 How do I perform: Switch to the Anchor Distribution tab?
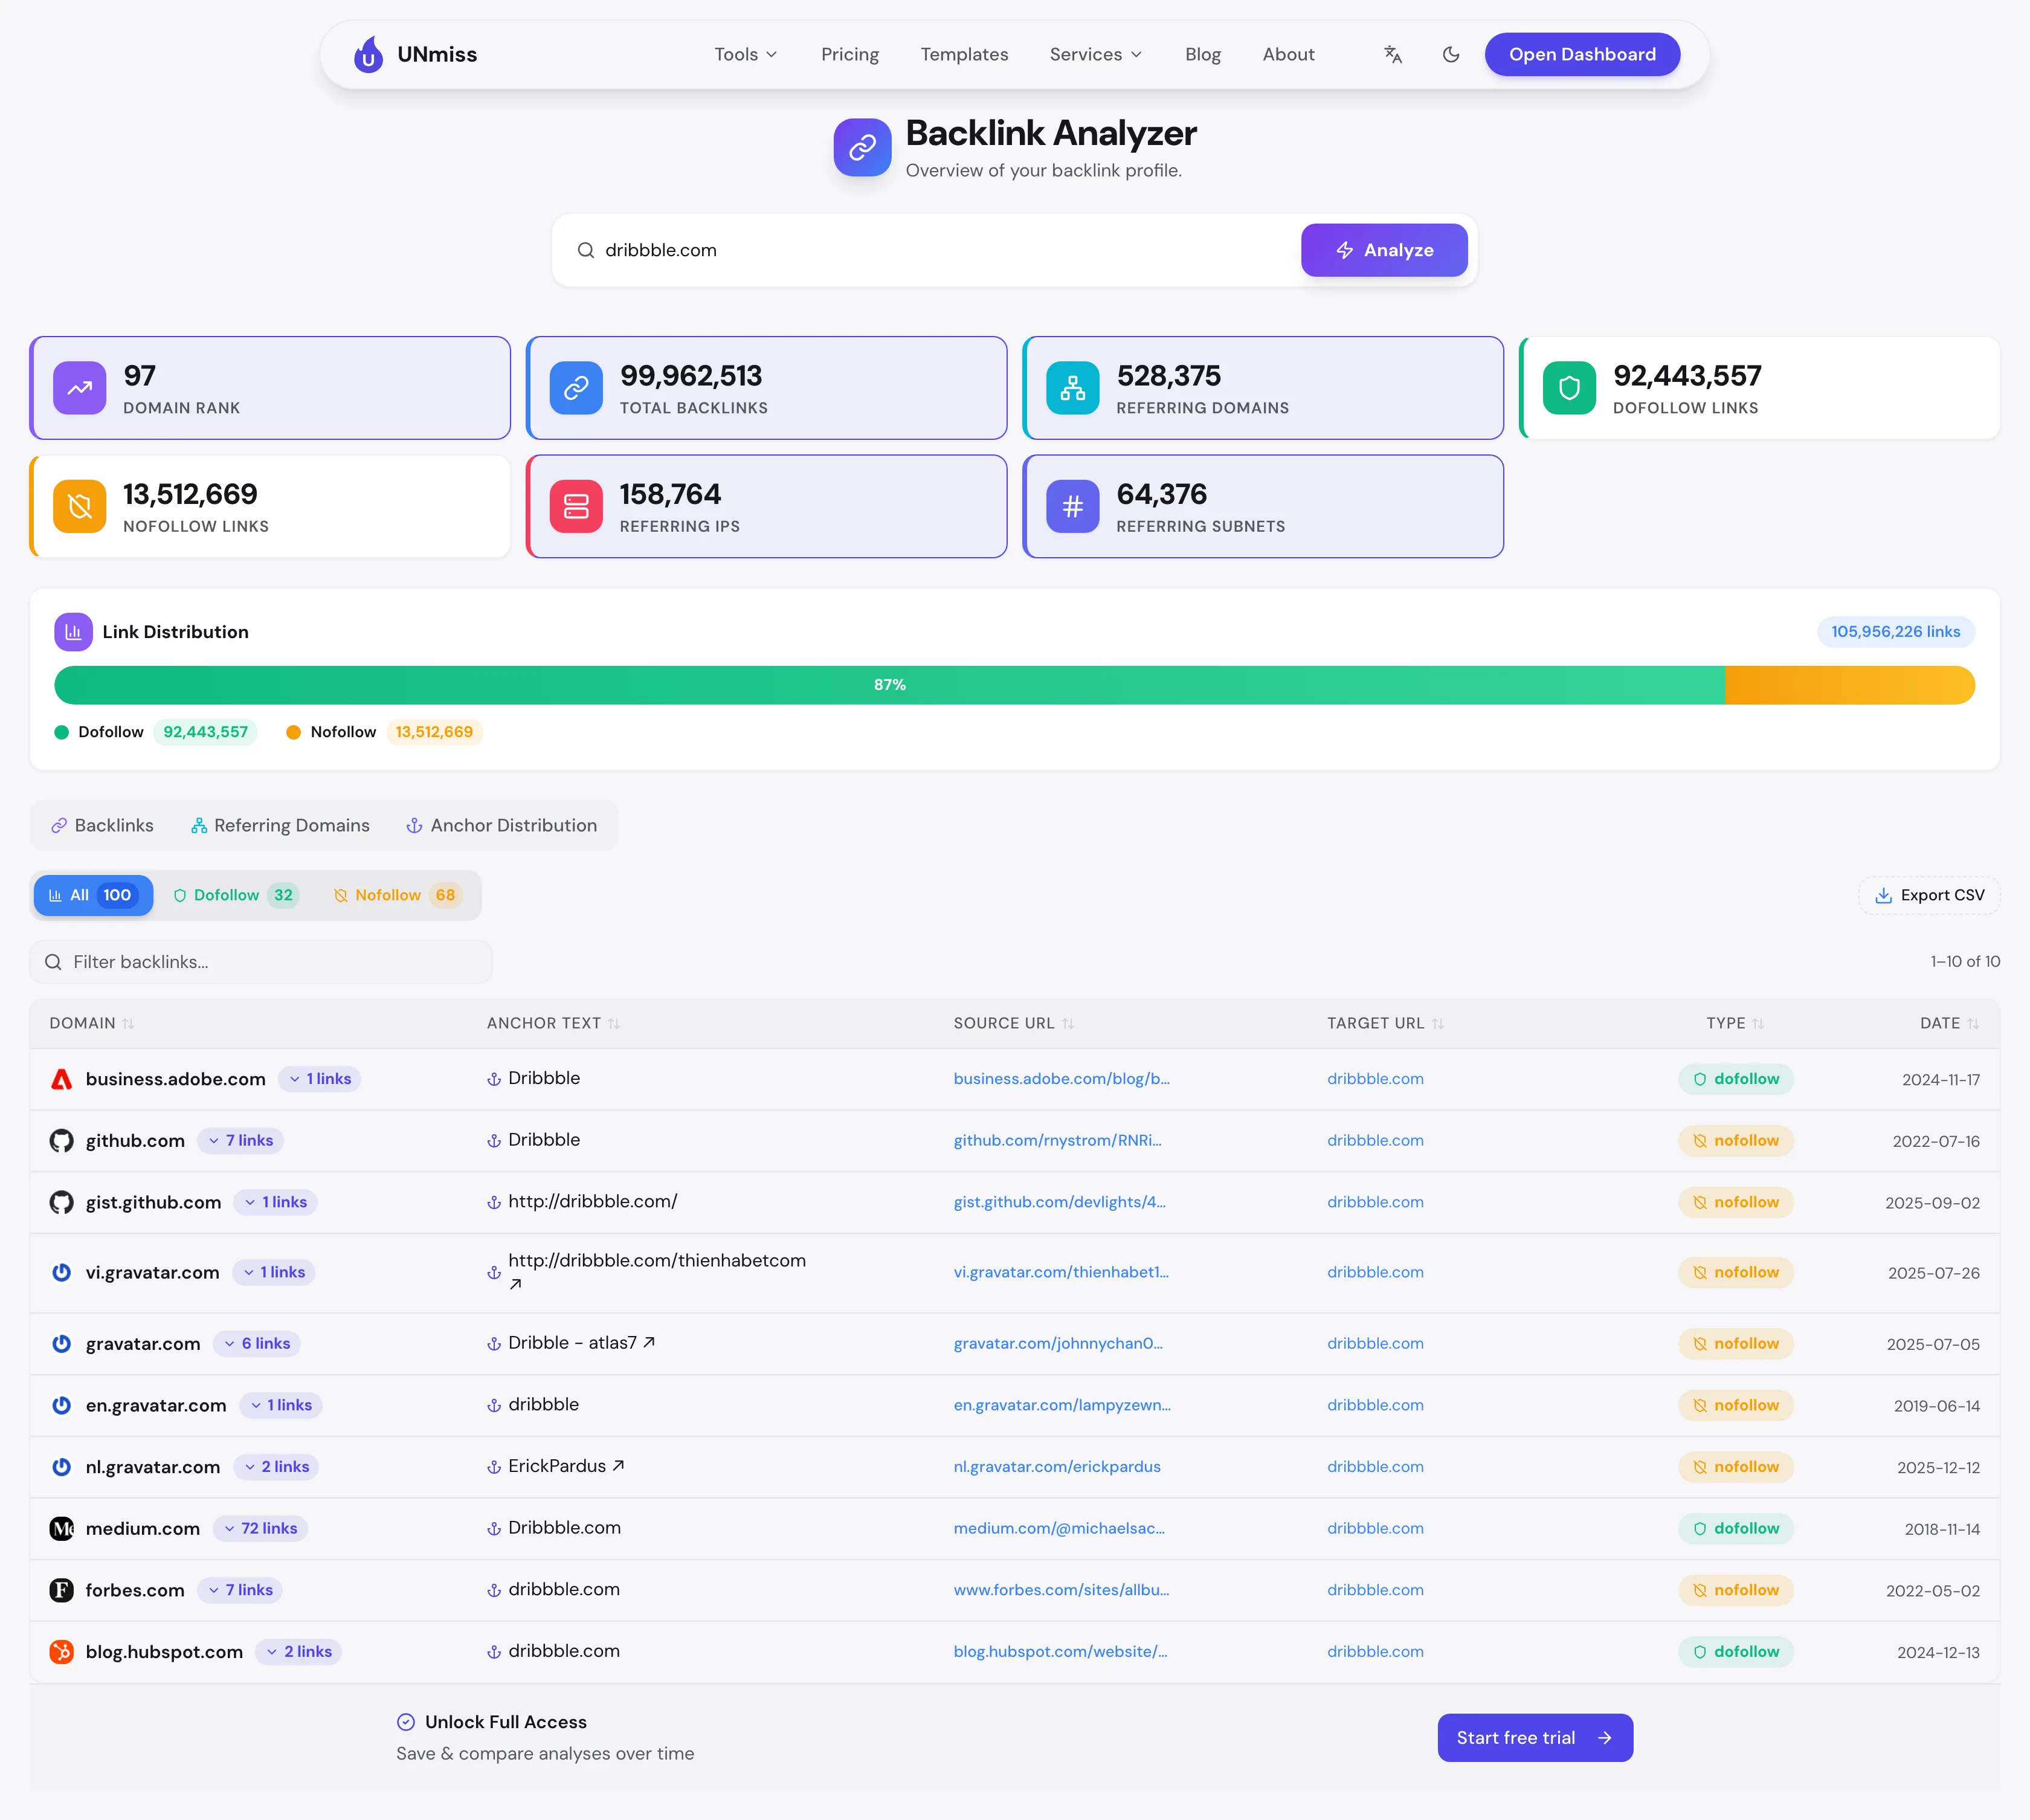501,825
